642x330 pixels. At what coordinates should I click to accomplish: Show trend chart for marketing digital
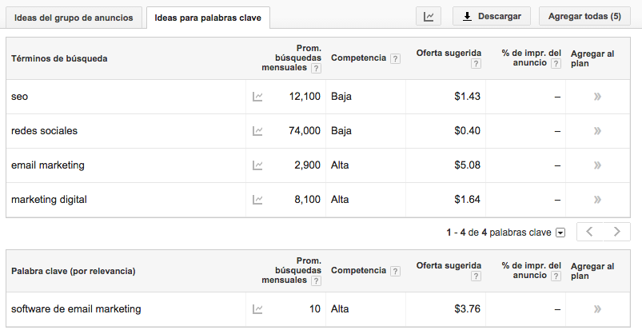(257, 201)
